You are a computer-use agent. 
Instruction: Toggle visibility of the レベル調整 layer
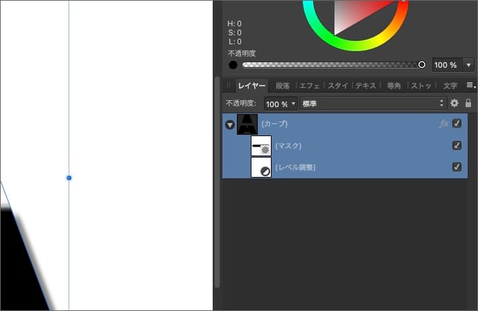point(457,167)
